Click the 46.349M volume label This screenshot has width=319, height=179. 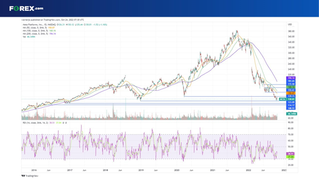(292, 114)
